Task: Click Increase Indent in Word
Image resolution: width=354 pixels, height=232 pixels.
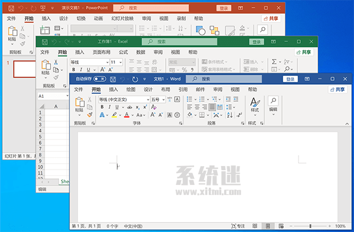Action: pos(236,99)
